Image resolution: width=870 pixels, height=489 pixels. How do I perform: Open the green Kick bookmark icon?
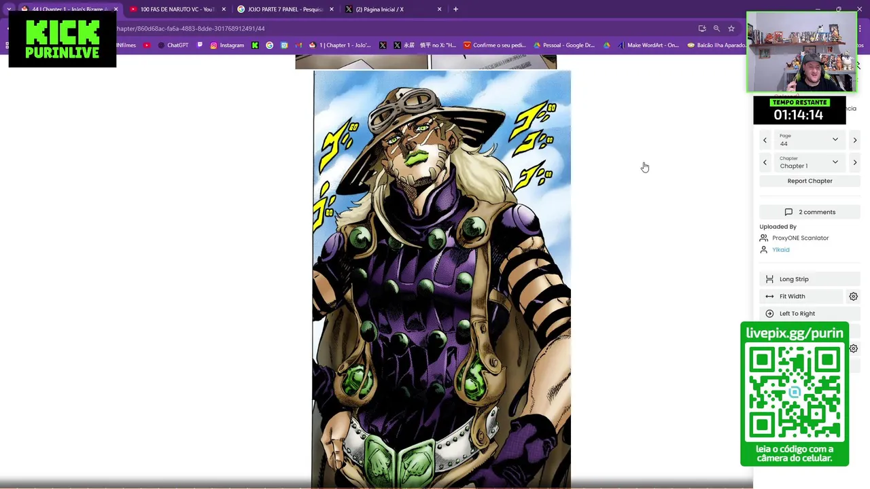pos(255,46)
